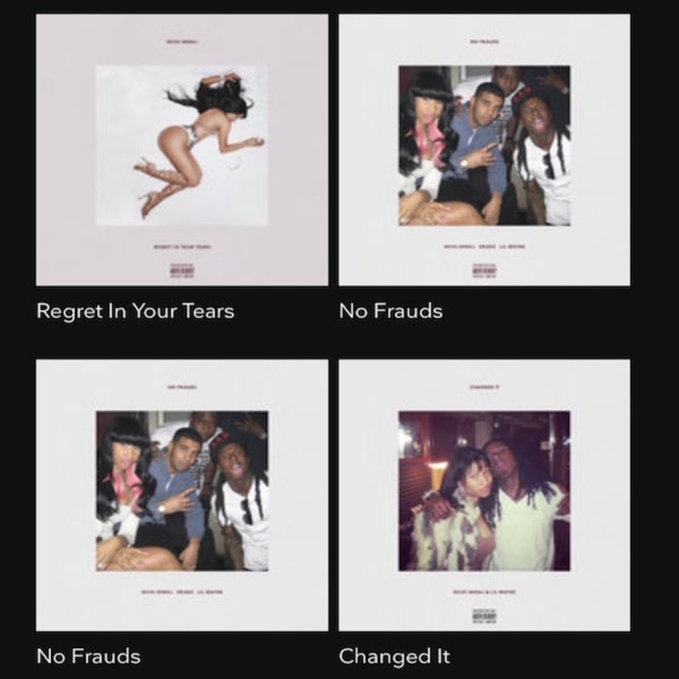The width and height of the screenshot is (679, 679).
Task: Click the artist credits on unlabeled No Frauds cover
Action: coord(182,592)
